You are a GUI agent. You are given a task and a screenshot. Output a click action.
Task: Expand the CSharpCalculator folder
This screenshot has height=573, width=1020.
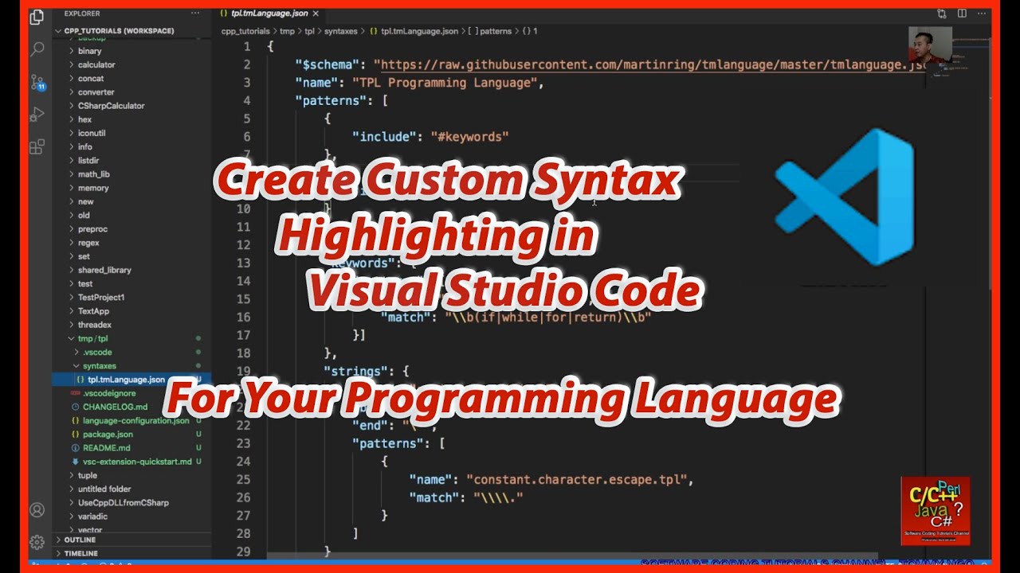coord(72,106)
